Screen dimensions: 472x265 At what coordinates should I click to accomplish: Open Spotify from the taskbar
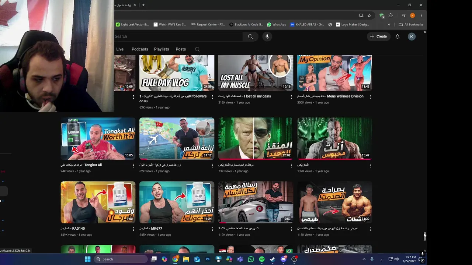click(261, 259)
